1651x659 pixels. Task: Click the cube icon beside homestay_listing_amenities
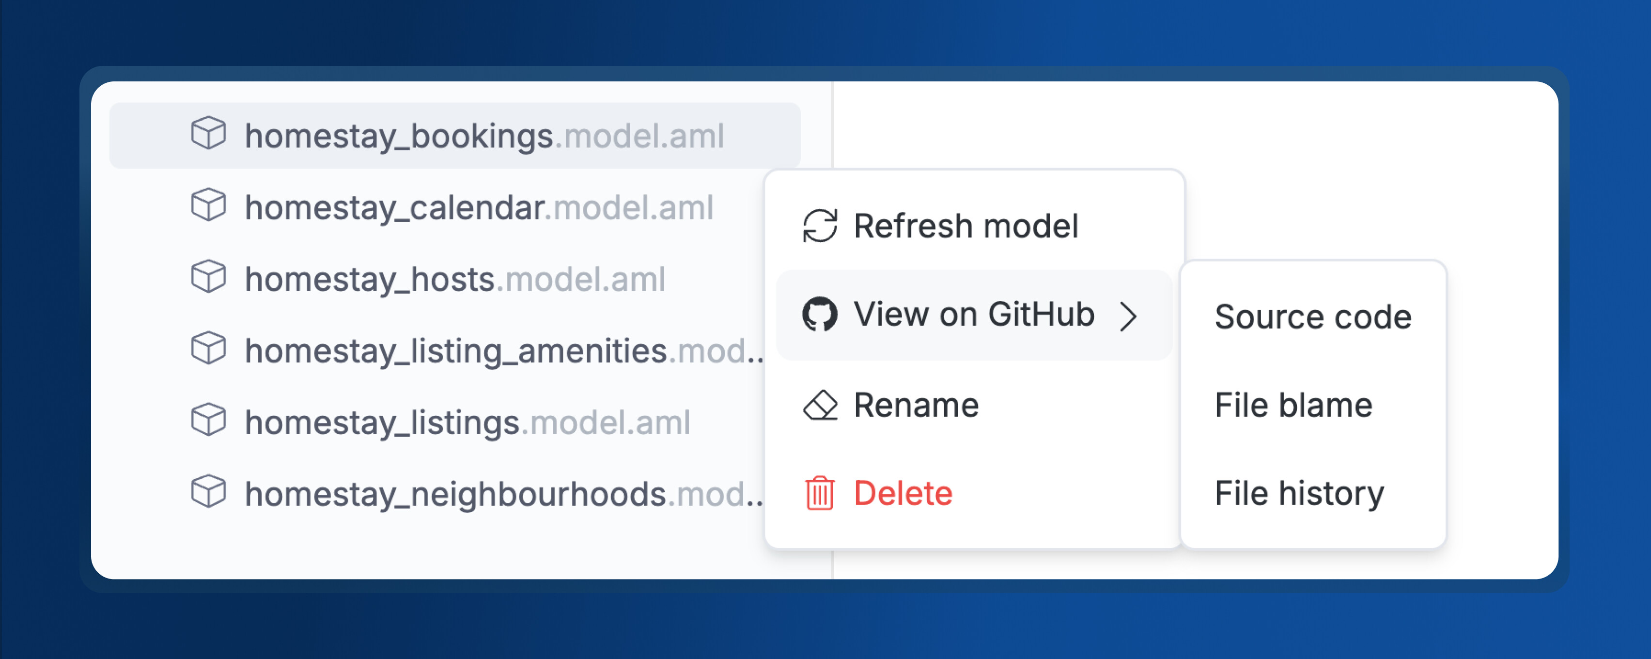coord(208,349)
